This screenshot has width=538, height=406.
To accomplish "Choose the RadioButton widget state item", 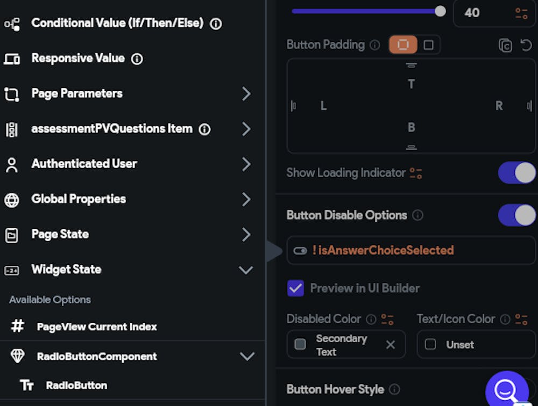I will 76,386.
